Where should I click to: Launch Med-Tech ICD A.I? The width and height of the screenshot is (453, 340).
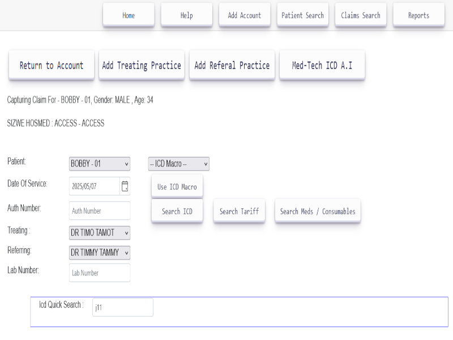point(322,65)
